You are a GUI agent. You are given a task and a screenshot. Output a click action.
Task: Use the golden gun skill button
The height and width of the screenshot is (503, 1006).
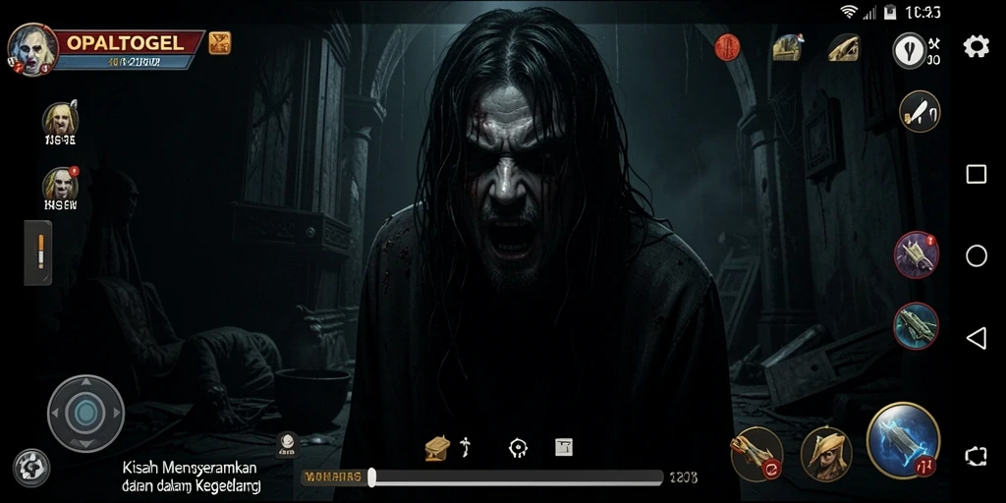(756, 454)
